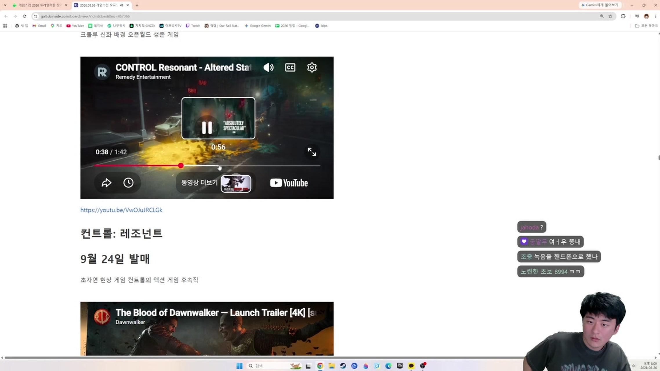Click the taskbar 검색 search box
The width and height of the screenshot is (660, 371).
(274, 366)
